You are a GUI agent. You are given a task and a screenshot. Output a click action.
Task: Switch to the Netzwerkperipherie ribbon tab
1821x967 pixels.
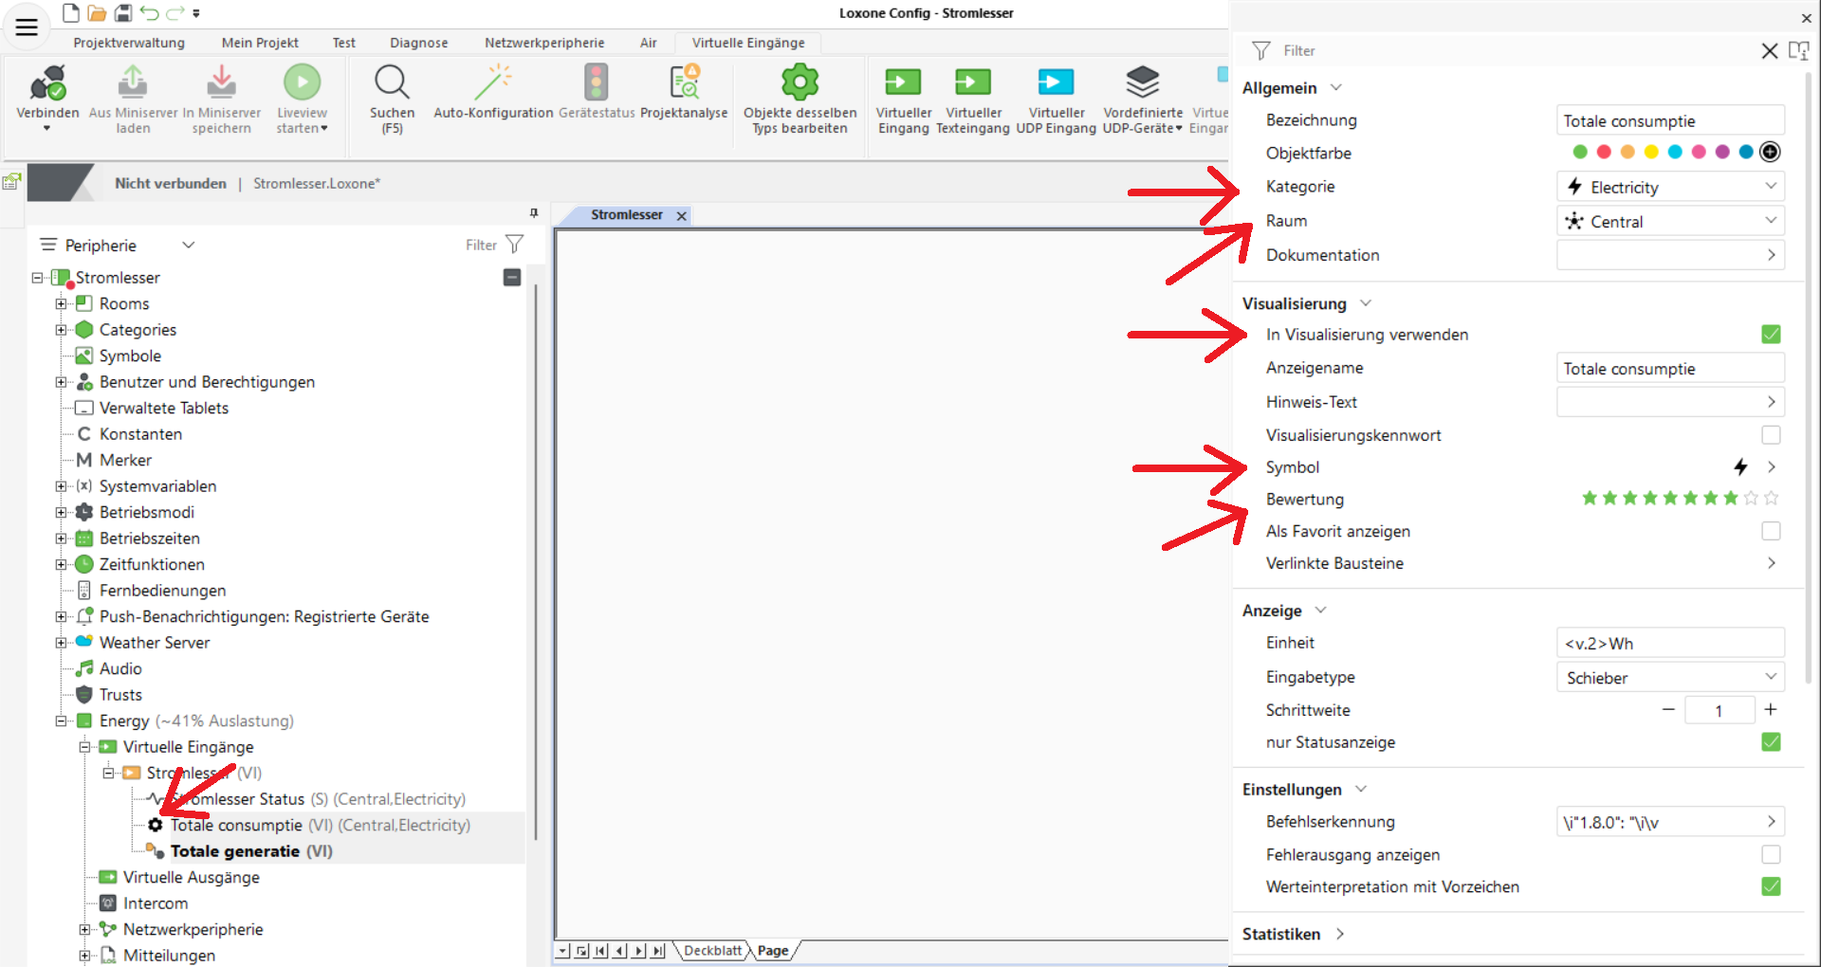(x=543, y=43)
